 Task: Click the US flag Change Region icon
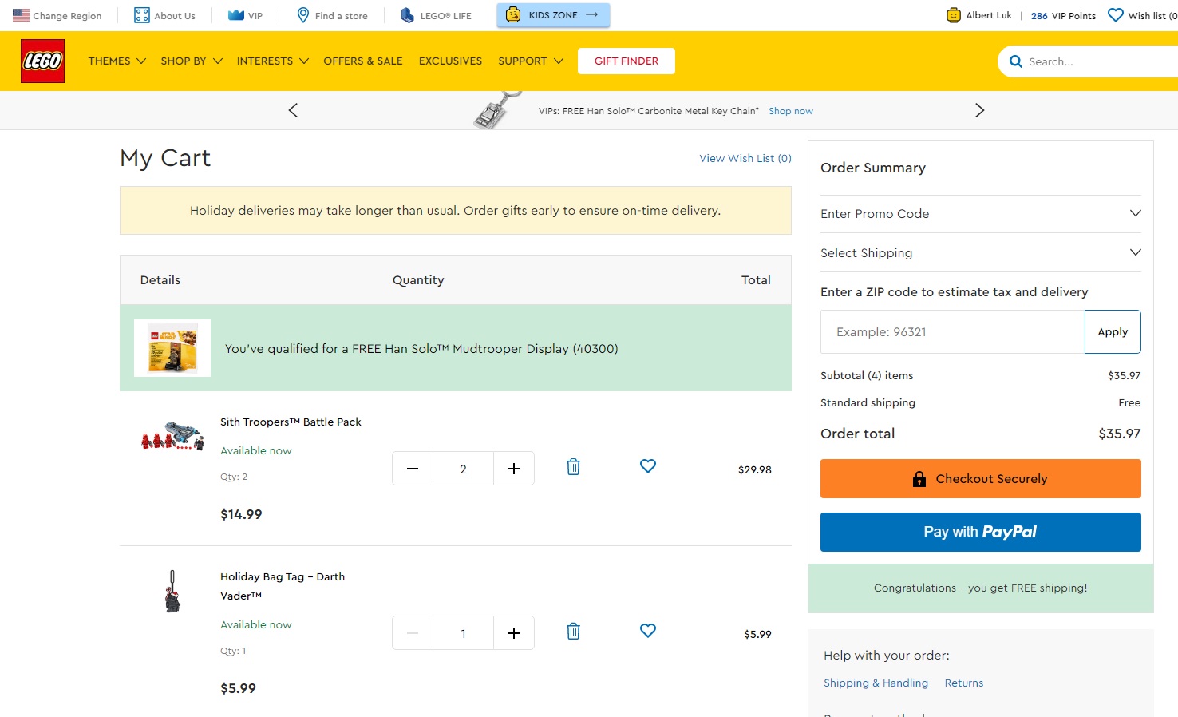(21, 15)
